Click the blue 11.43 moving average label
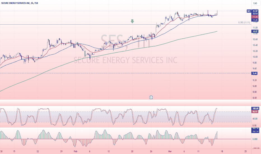 pyautogui.click(x=255, y=20)
